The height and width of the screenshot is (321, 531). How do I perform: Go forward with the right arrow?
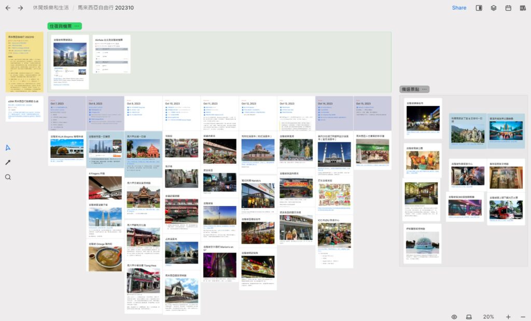point(20,8)
